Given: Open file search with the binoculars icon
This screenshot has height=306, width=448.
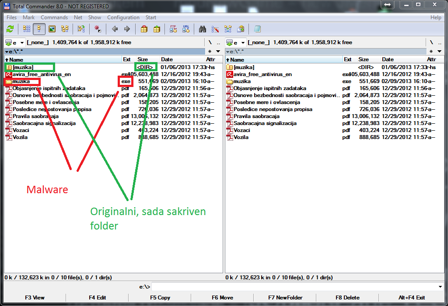Looking at the screenshot, I should [203, 29].
